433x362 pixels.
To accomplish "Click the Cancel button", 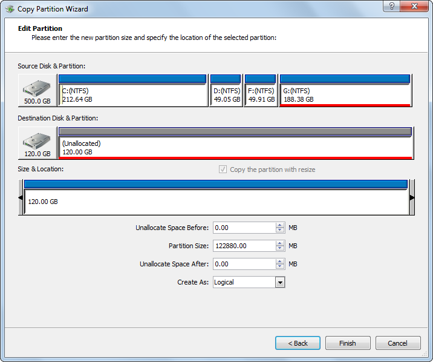I will [x=398, y=343].
